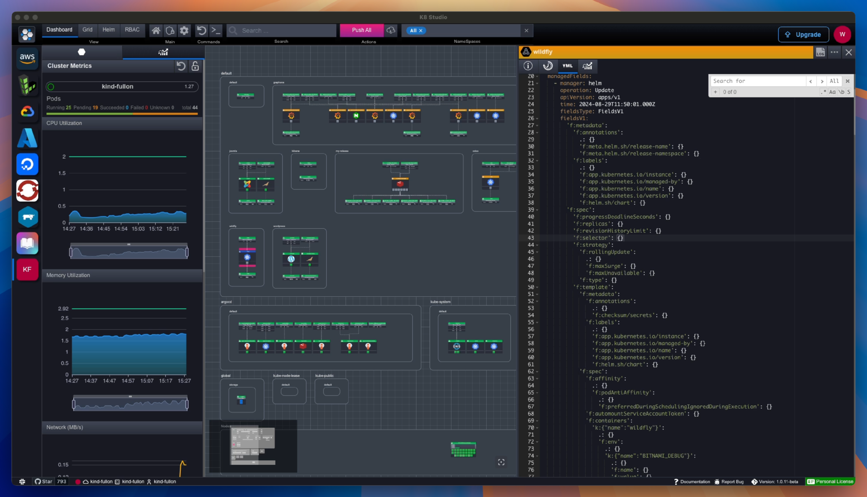Click the fit-to-screen icon on canvas
The image size is (867, 497).
pyautogui.click(x=501, y=462)
